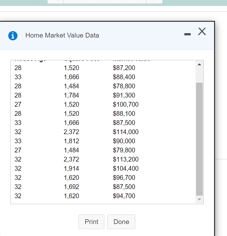Select the $88,400 market value cell
Viewport: 227px width, 236px height.
click(x=124, y=77)
